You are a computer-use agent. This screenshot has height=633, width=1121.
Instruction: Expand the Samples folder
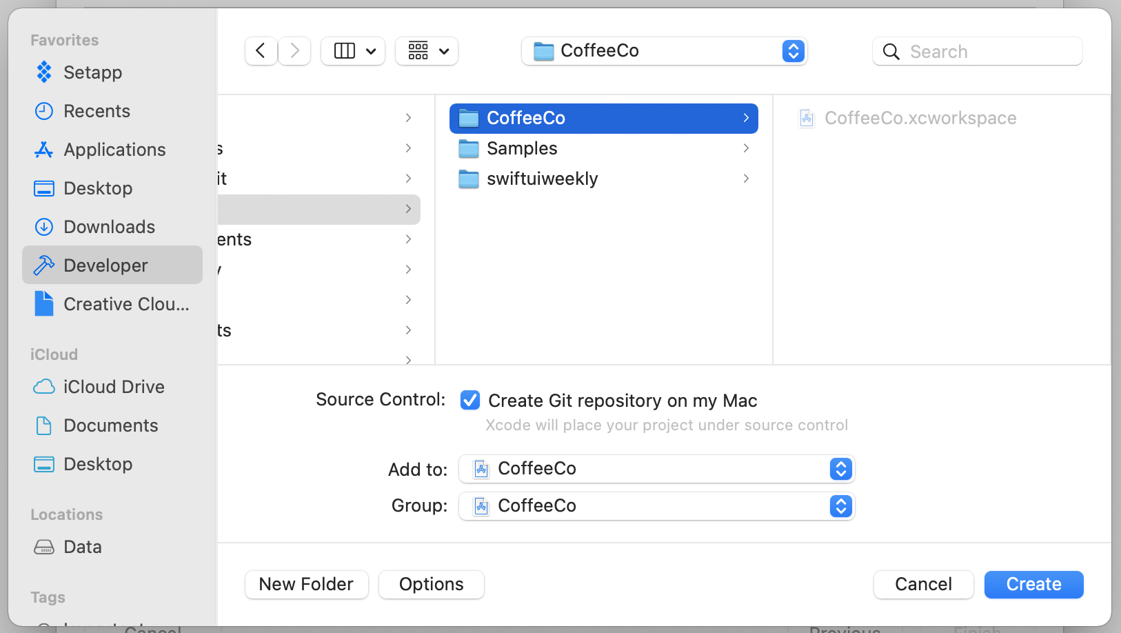(x=746, y=148)
